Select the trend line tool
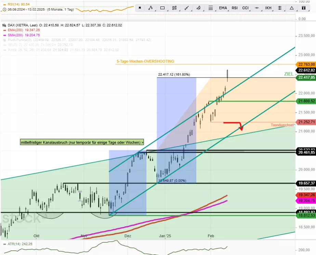 [x=187, y=8]
